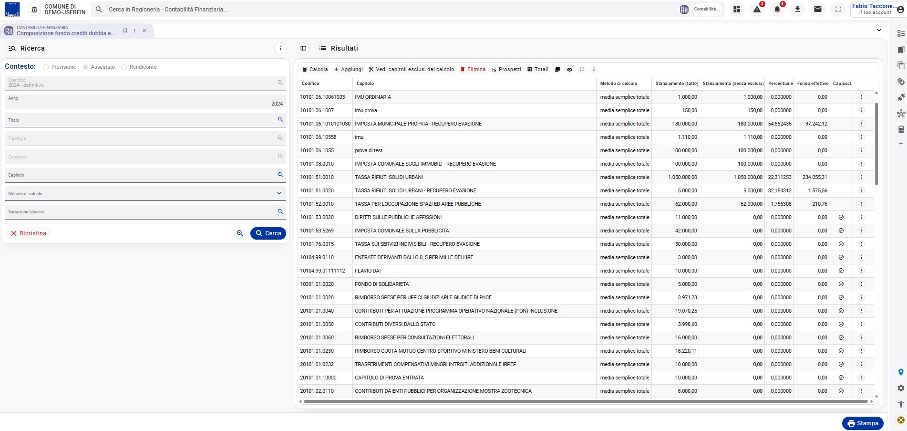Screen dimensions: 907x431
Task: Select the Rendiconto radio button
Action: [124, 67]
